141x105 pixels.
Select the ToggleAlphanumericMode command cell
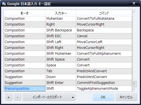tap(104, 89)
